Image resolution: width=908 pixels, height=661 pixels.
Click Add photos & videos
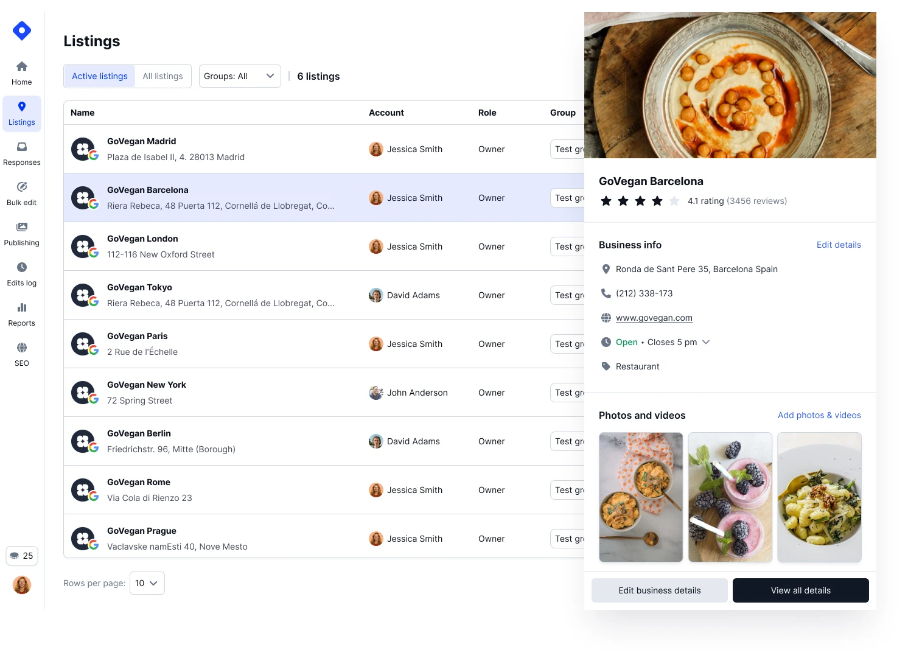click(819, 415)
